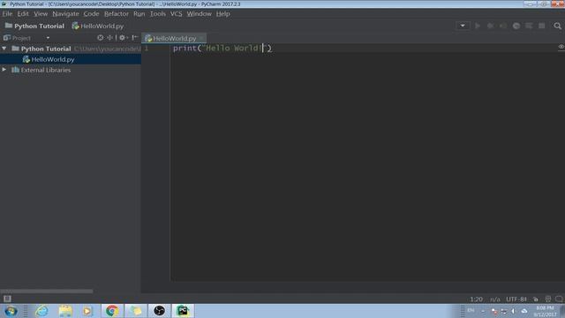Open Sticky Notes from taskbar
Screen dimensions: 565x318
click(x=136, y=311)
